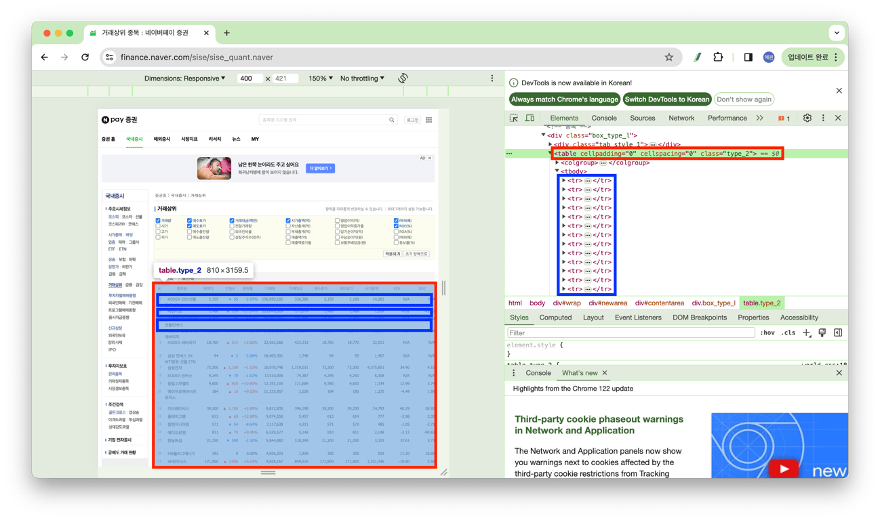Screen dimensions: 880x520
Task: Open the Chrome tab search dropdown
Action: [x=837, y=32]
